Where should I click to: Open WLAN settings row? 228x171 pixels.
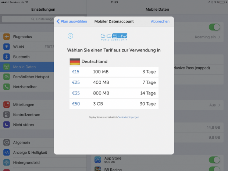[x=27, y=47]
